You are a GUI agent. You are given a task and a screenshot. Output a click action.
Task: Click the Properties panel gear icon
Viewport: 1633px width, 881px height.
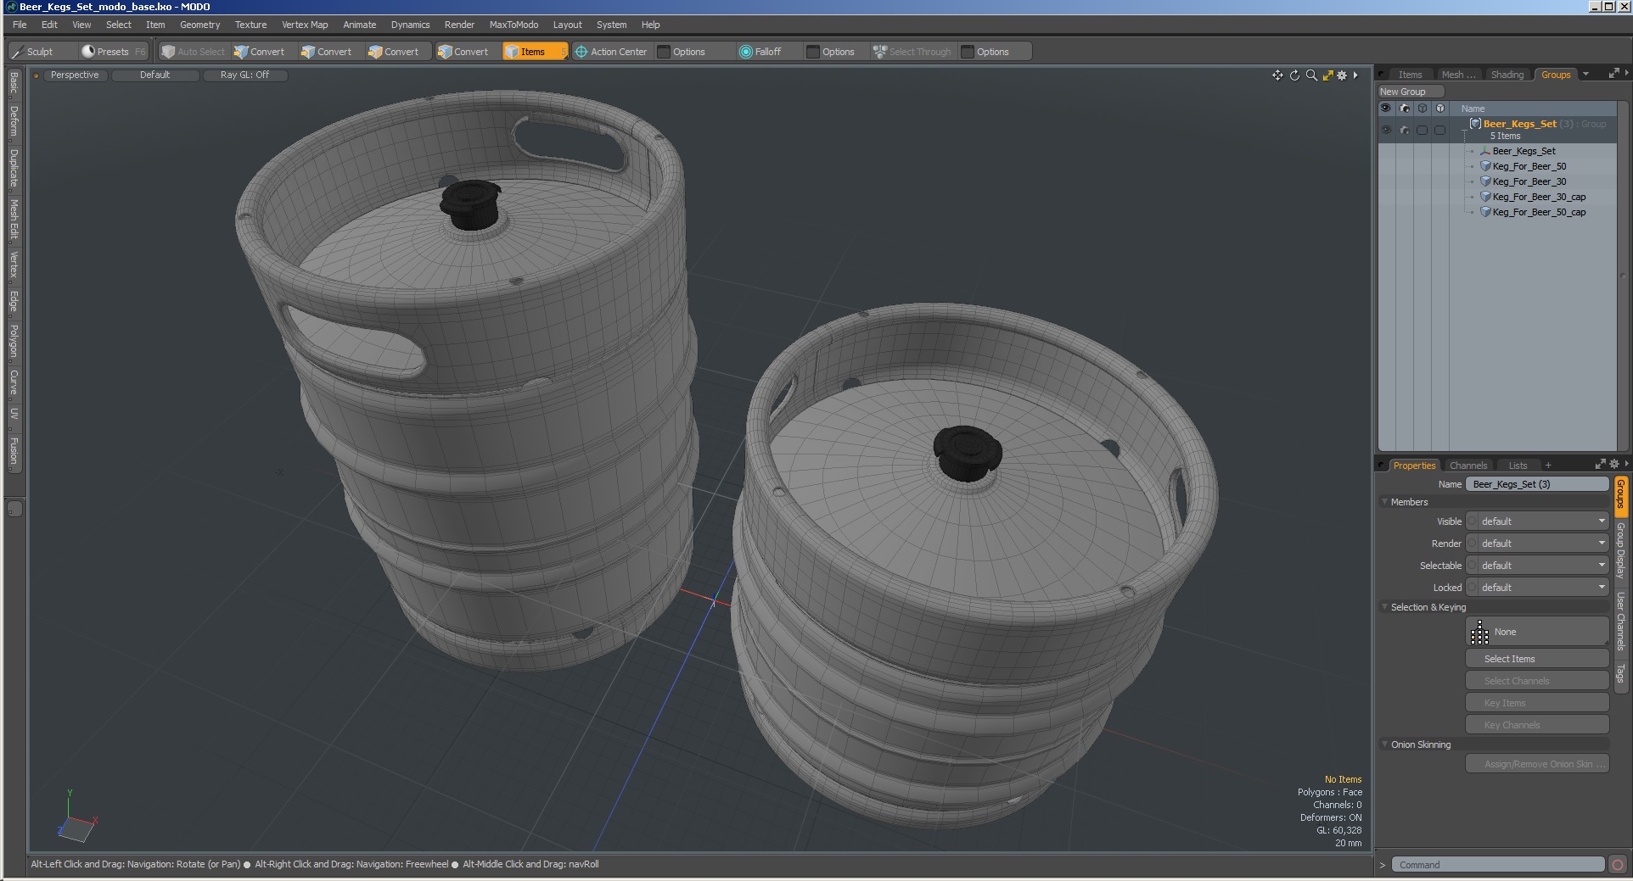(1614, 465)
